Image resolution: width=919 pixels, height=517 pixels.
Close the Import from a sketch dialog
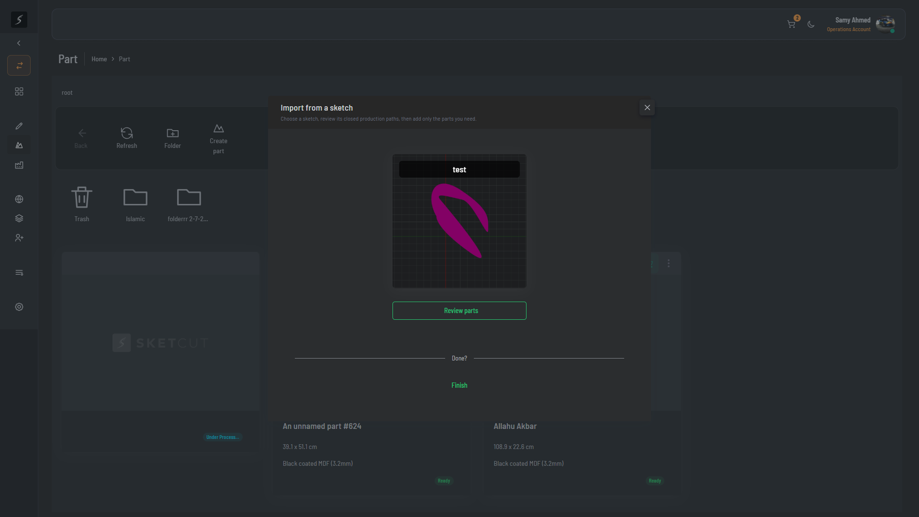pos(647,108)
